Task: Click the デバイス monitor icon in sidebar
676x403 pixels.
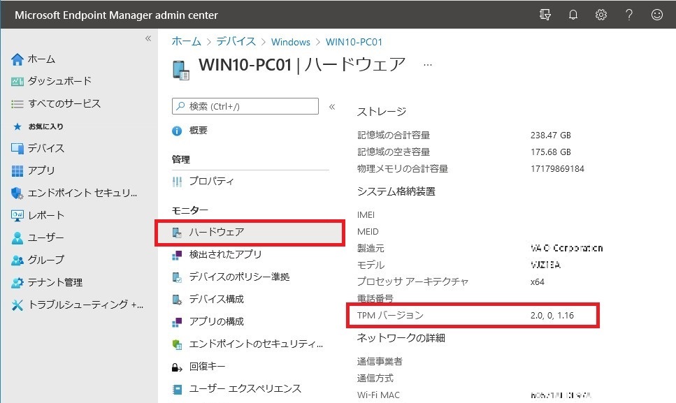Action: coord(17,149)
